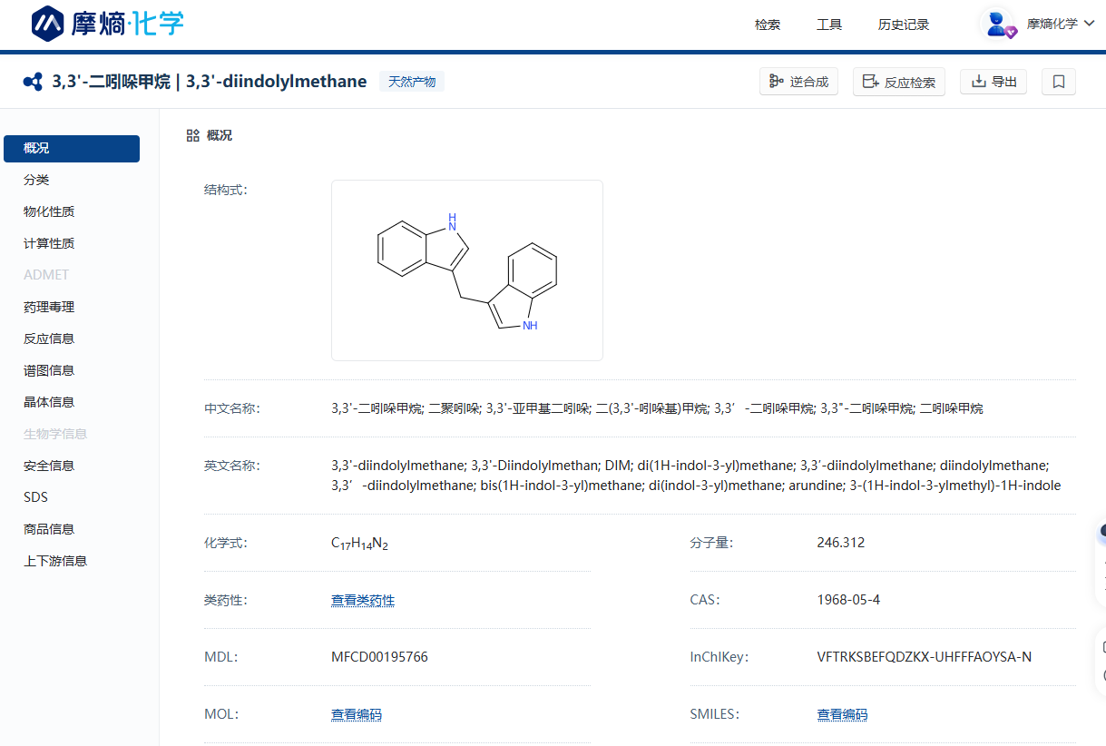Open 逆合成 retrosynthesis tool
The width and height of the screenshot is (1106, 746).
point(798,82)
